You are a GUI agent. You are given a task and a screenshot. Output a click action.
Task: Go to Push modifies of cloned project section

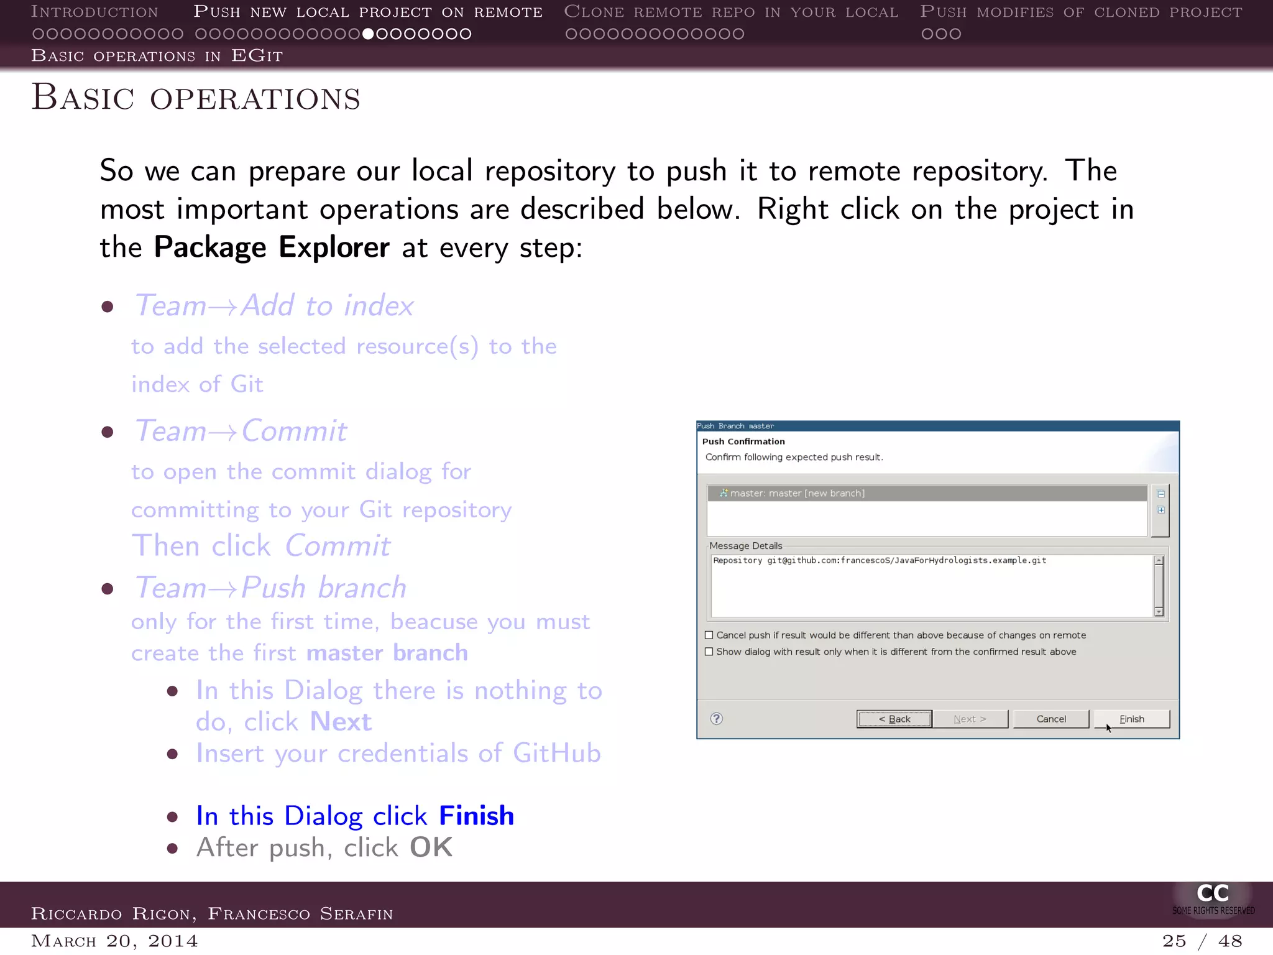tap(1082, 12)
